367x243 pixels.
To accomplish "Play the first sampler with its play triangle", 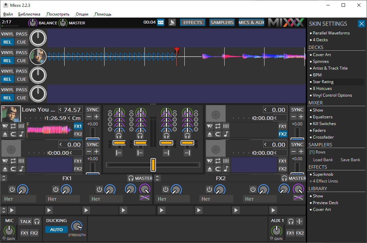I will 12,210.
